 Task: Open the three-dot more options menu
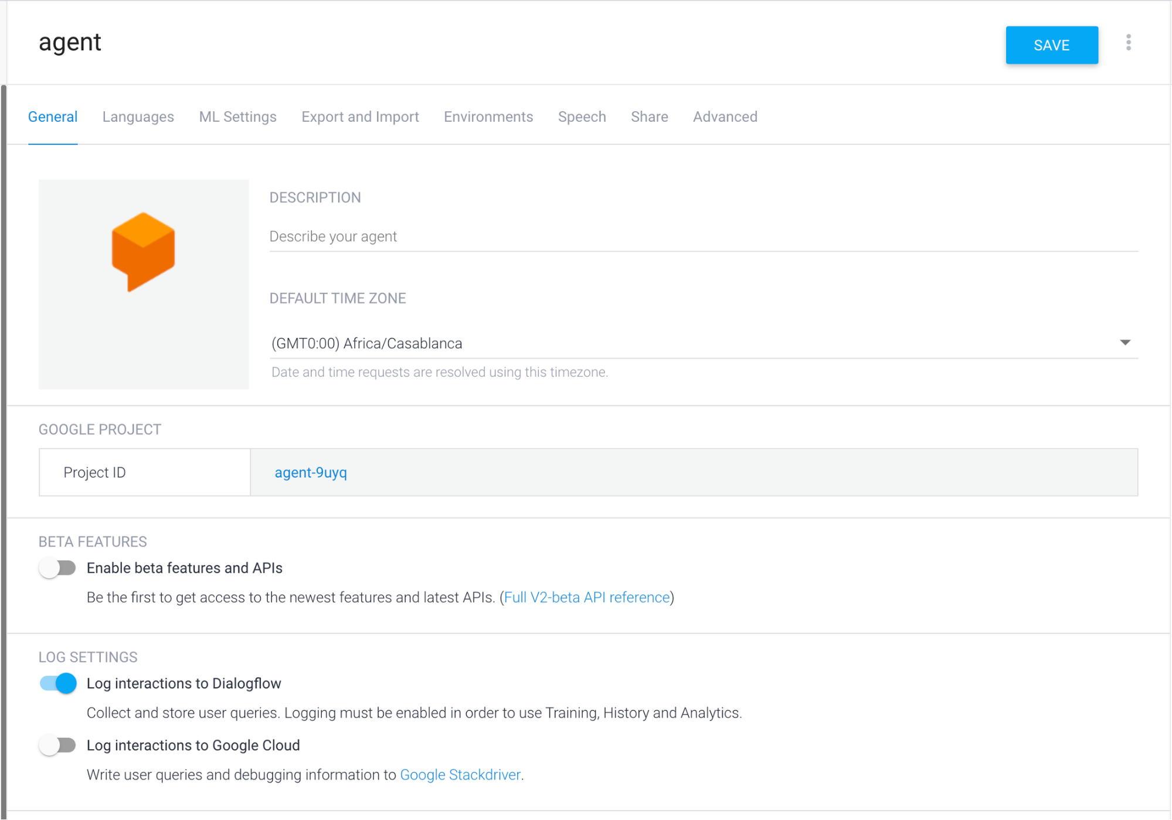pyautogui.click(x=1128, y=43)
